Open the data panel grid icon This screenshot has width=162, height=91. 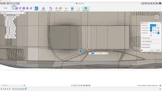point(1,3)
